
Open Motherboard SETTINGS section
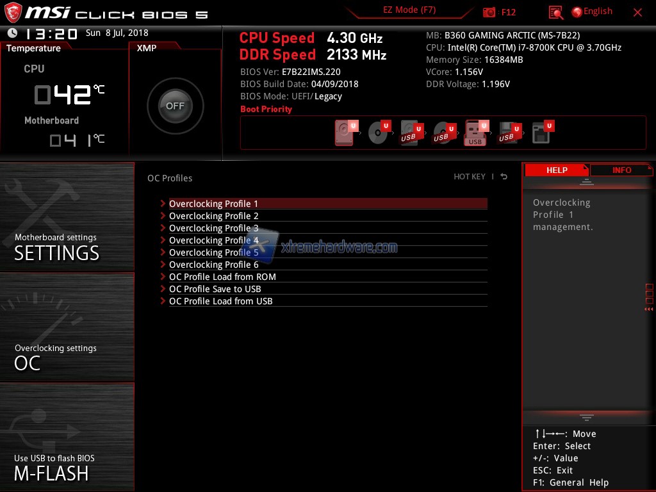click(x=56, y=247)
